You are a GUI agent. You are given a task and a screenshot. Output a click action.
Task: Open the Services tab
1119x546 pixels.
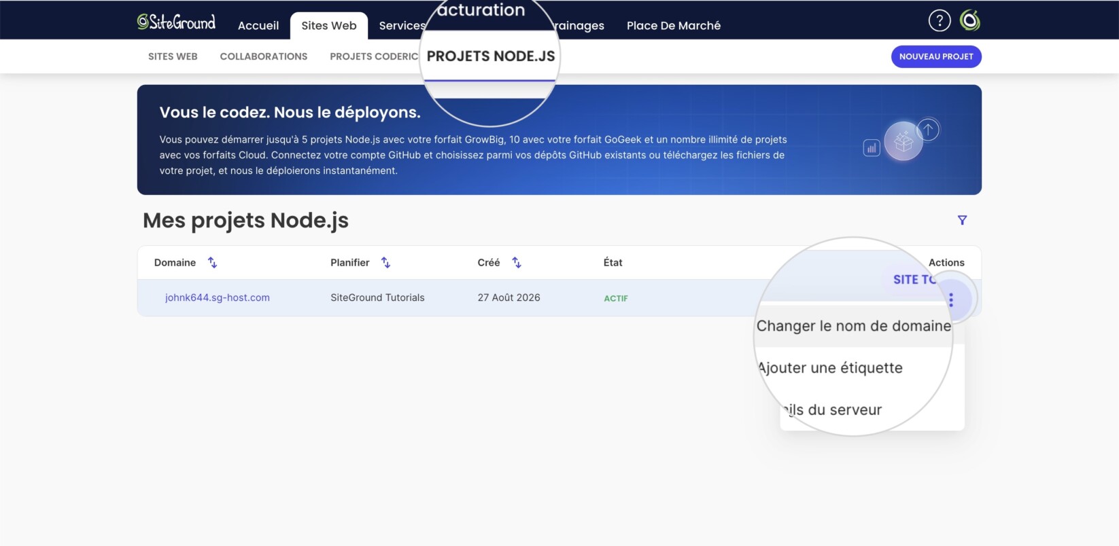click(x=402, y=26)
